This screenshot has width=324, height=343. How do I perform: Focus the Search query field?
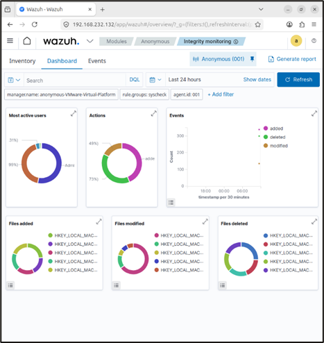click(75, 81)
